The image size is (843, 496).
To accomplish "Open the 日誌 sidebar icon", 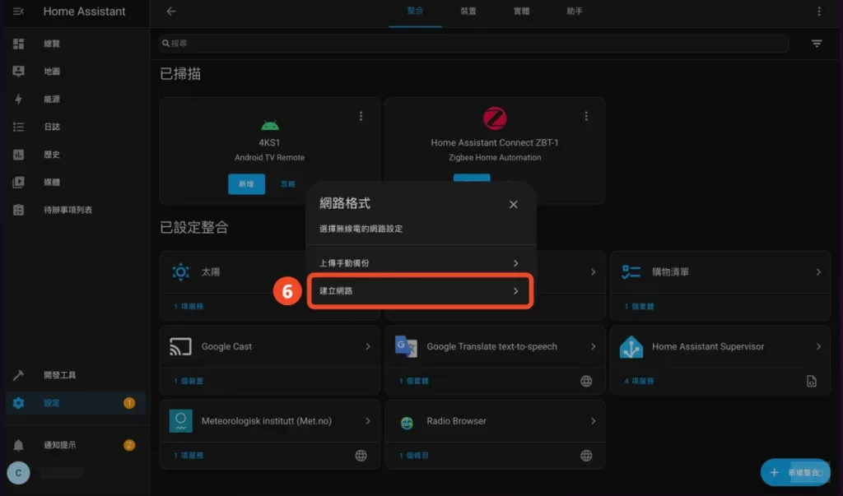I will (17, 126).
